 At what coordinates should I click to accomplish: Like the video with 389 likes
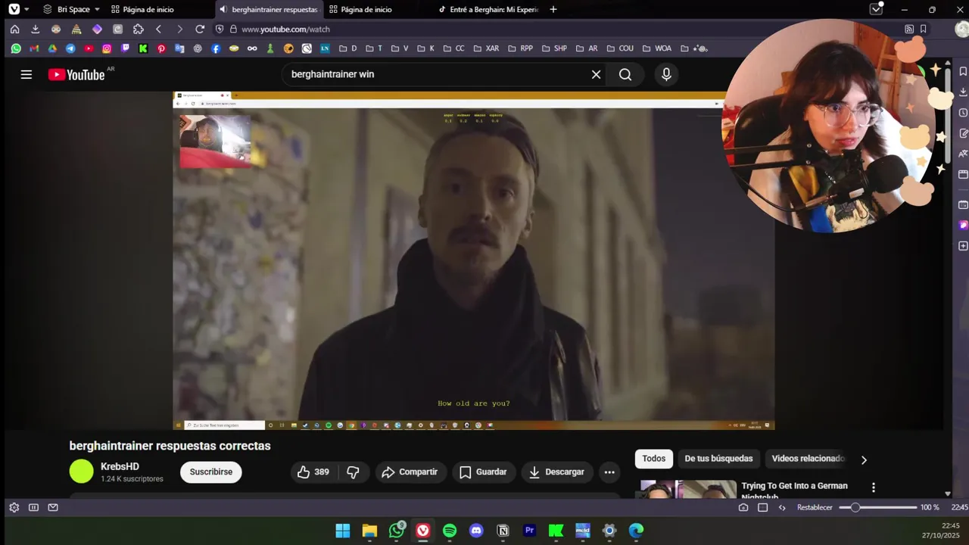pos(313,472)
